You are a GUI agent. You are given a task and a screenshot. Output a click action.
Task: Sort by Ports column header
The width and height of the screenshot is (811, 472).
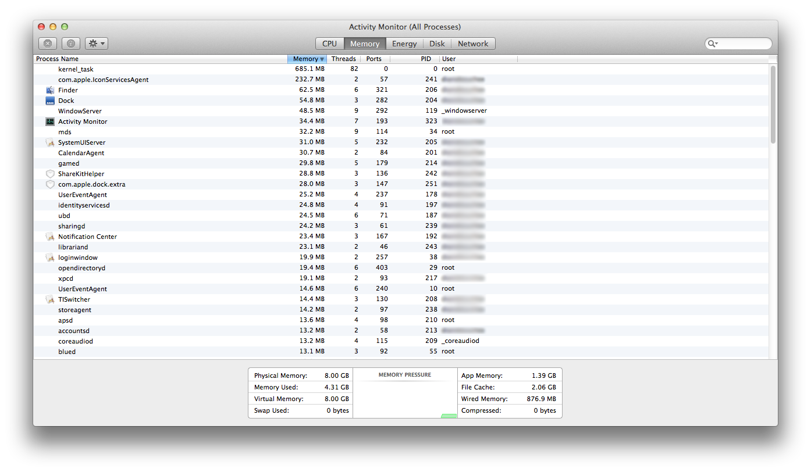coord(375,59)
